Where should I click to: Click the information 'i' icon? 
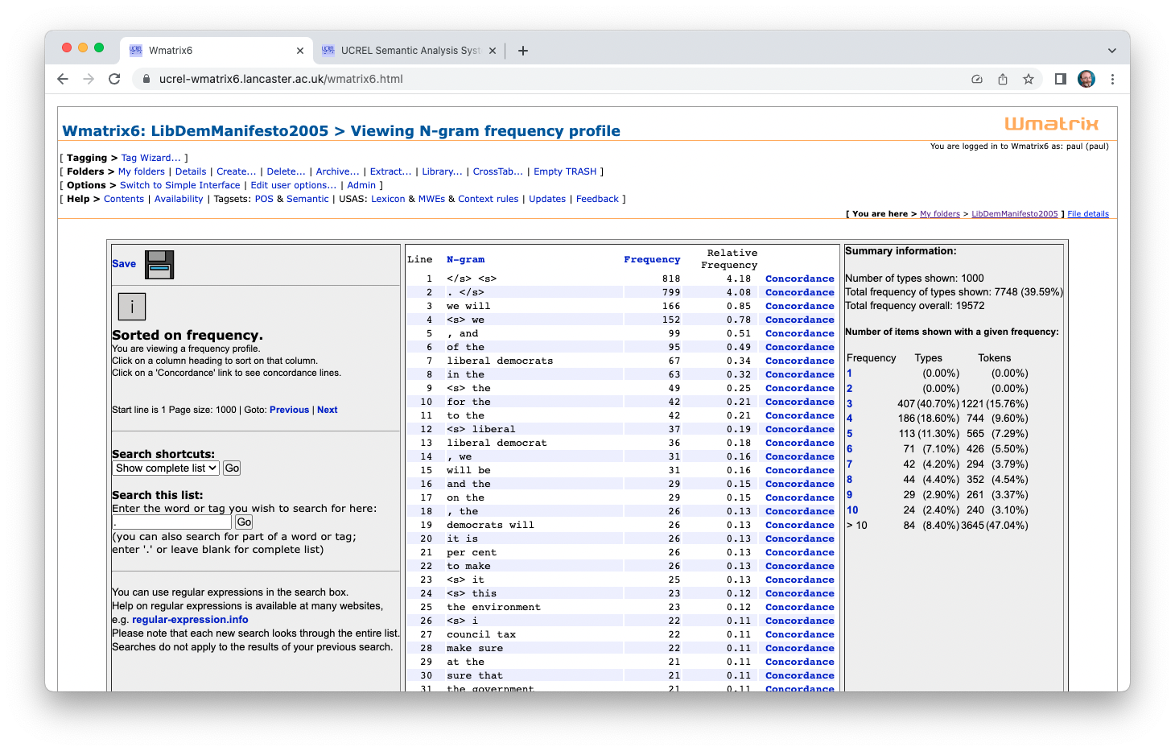coord(132,307)
